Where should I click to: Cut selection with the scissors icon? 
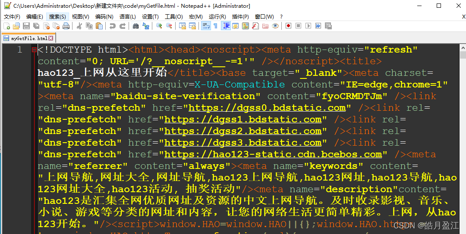point(79,26)
